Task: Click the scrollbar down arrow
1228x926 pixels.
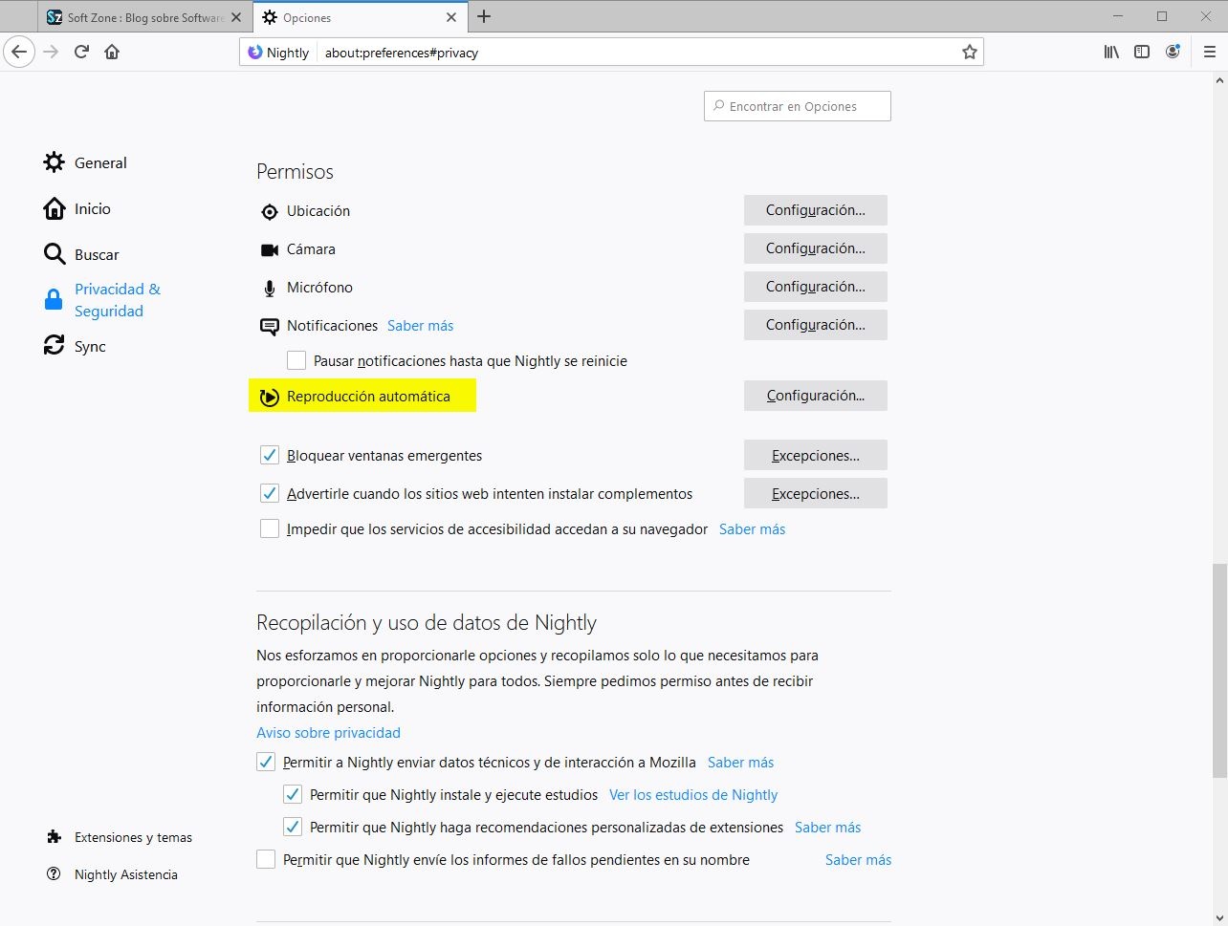Action: click(1219, 917)
